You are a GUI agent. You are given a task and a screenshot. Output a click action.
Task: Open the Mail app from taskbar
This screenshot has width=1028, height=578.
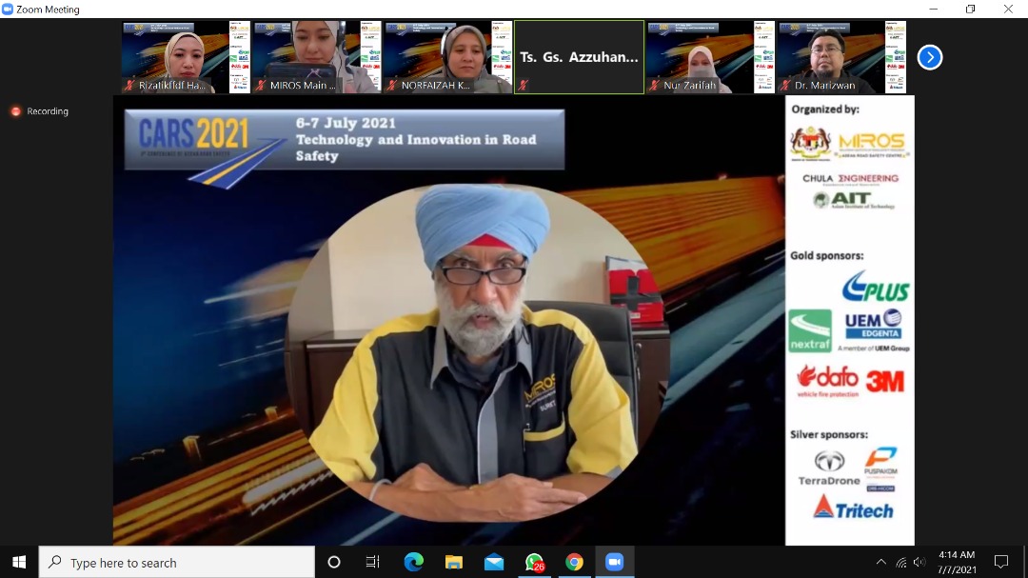494,562
